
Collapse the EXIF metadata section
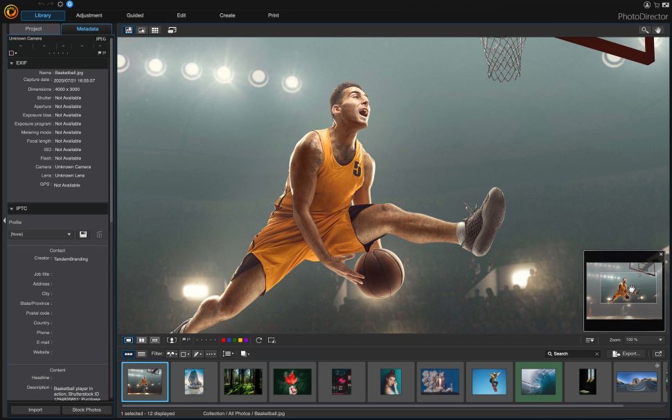[x=11, y=62]
